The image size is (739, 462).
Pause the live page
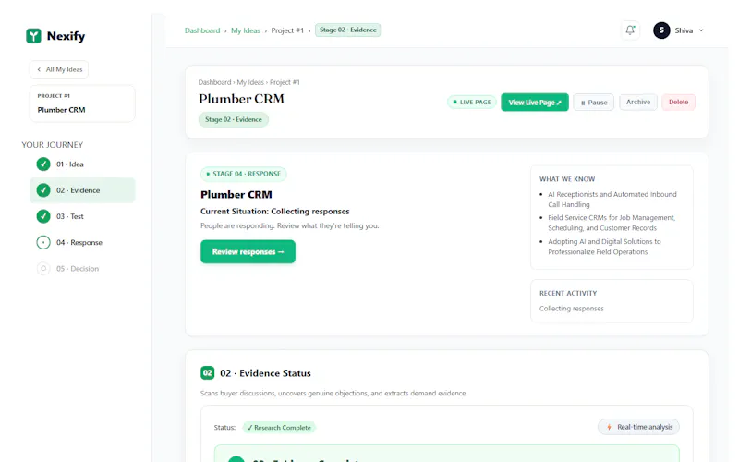(x=593, y=103)
